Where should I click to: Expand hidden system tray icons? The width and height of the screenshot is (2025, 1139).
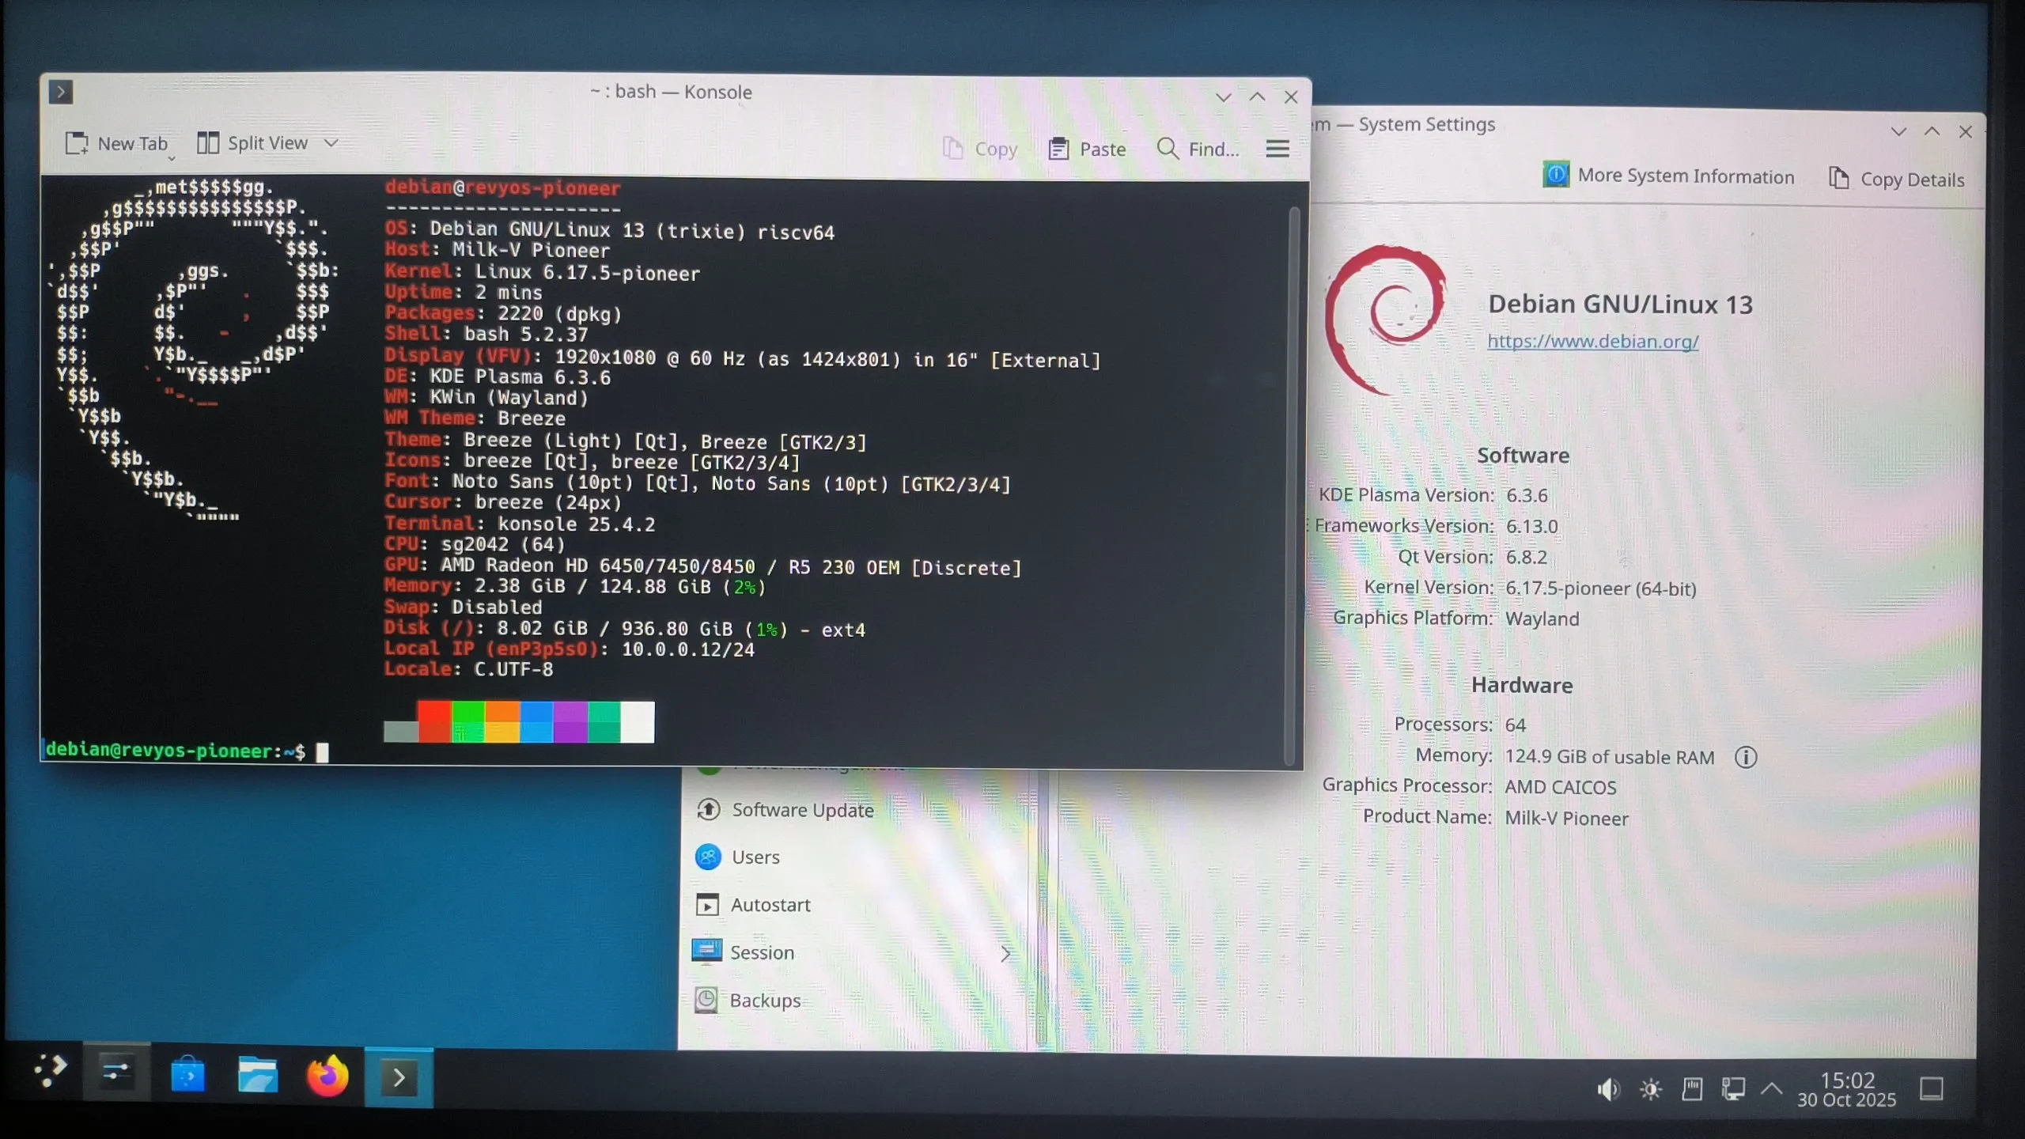[1772, 1089]
